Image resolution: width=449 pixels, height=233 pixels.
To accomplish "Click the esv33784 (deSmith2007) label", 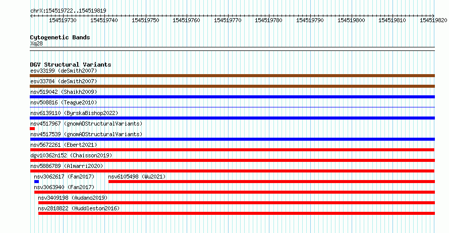I will click(x=64, y=81).
